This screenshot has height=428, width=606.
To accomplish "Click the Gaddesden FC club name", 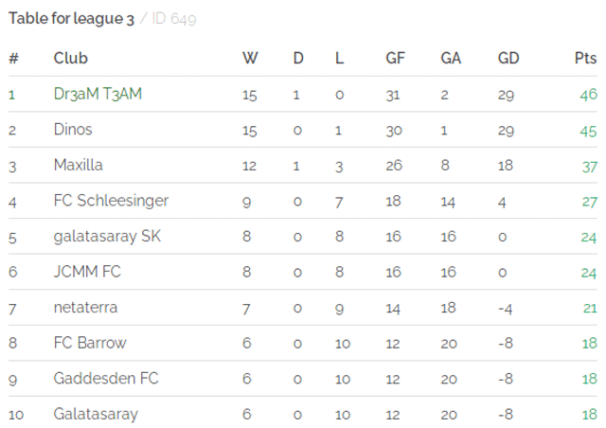I will (106, 379).
